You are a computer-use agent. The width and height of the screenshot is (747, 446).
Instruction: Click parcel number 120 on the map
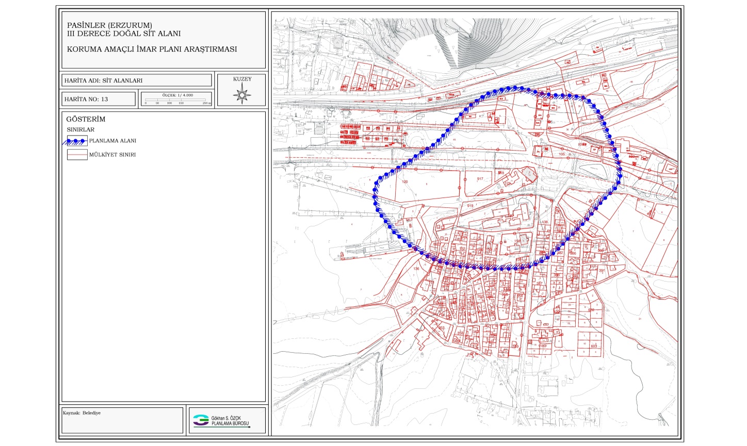404,183
